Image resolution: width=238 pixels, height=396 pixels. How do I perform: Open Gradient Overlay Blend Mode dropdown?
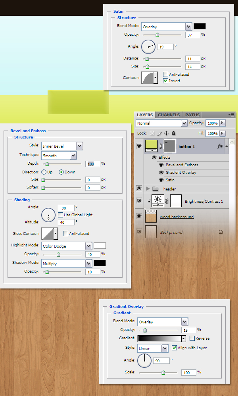pos(185,322)
